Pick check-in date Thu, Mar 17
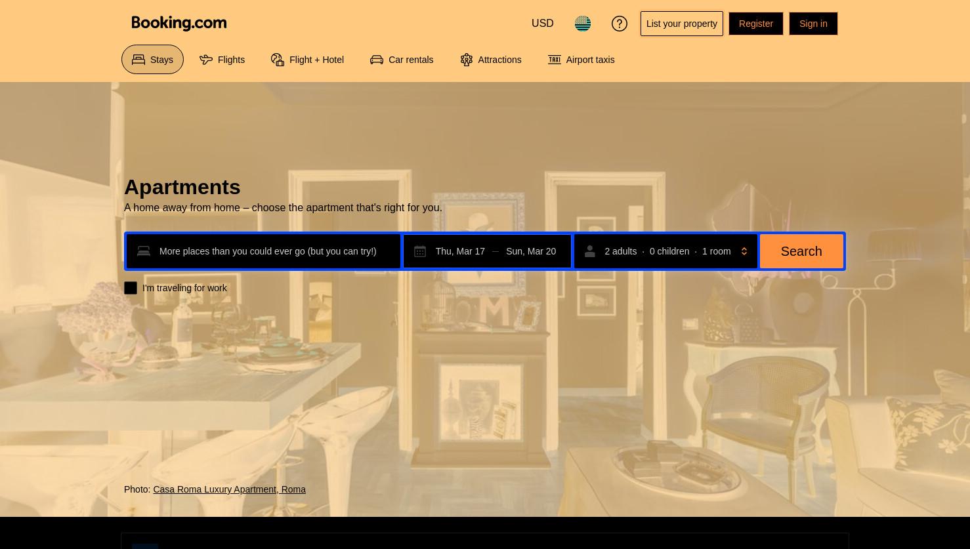This screenshot has width=970, height=549. 460,251
